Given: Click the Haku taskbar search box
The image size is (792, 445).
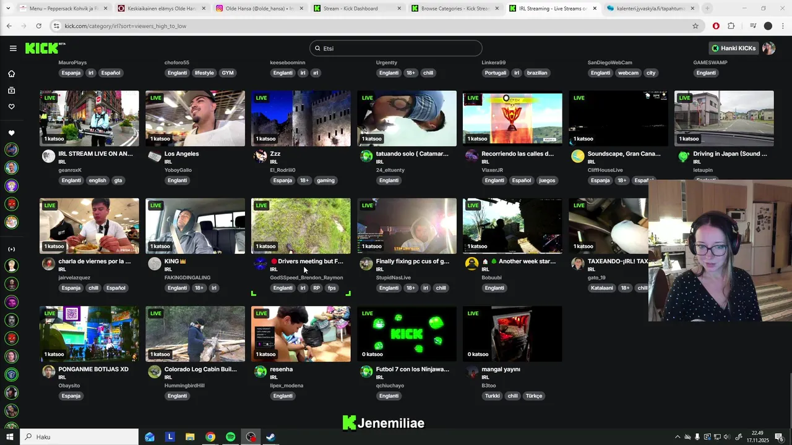Looking at the screenshot, I should (80, 437).
